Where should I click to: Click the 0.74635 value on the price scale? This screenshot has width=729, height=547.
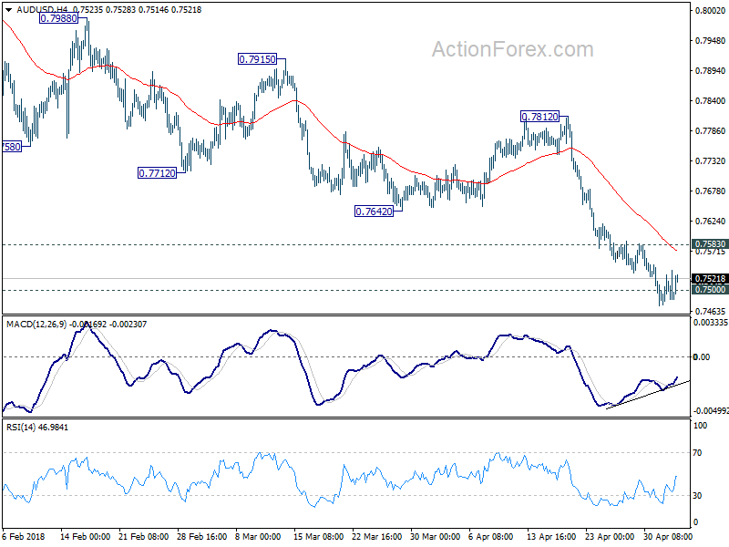point(710,311)
